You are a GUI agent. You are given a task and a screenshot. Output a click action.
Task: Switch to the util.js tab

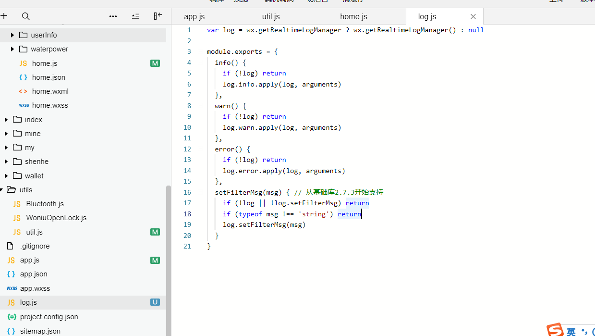[x=271, y=16]
